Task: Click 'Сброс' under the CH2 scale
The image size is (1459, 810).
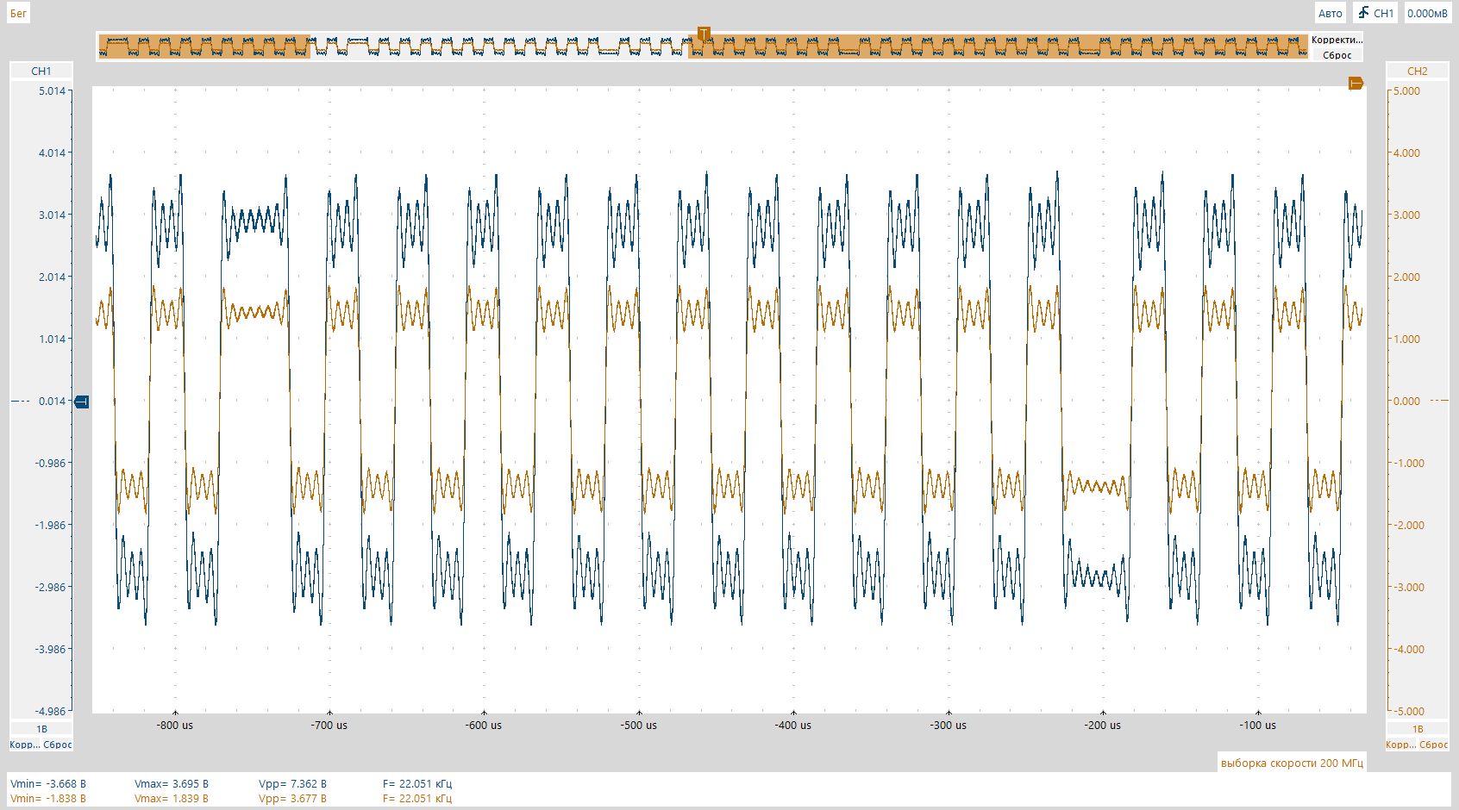Action: [x=1434, y=745]
